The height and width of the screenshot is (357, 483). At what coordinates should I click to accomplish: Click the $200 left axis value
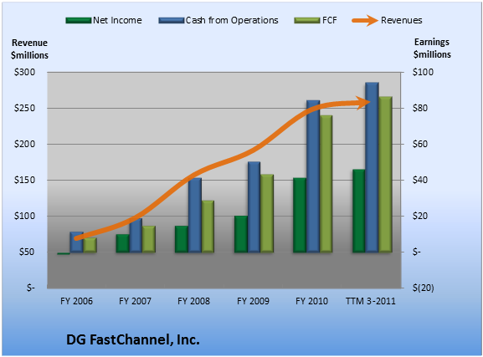(x=24, y=144)
